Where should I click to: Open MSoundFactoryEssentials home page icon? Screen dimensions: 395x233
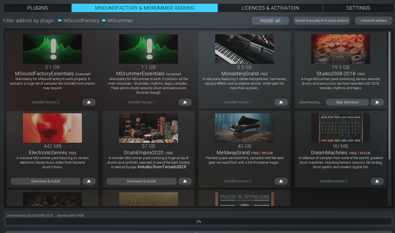(89, 102)
